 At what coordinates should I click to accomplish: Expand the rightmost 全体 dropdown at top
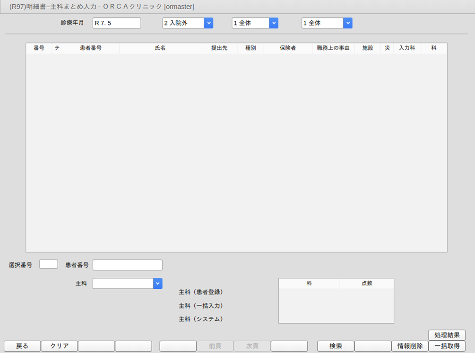347,23
